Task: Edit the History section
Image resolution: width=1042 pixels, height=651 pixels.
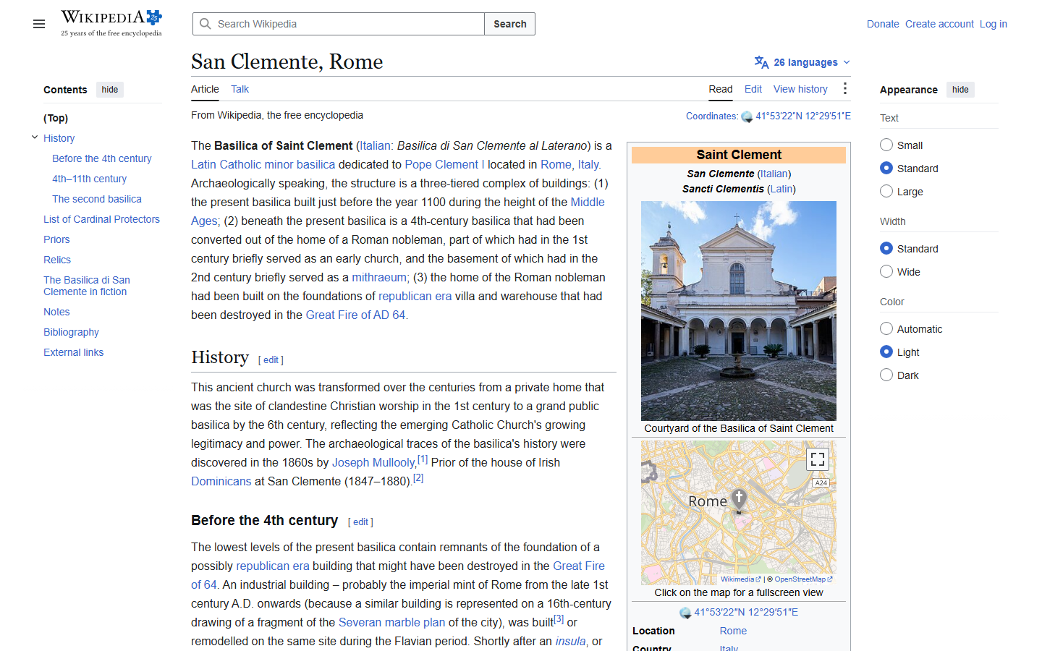Action: [271, 360]
